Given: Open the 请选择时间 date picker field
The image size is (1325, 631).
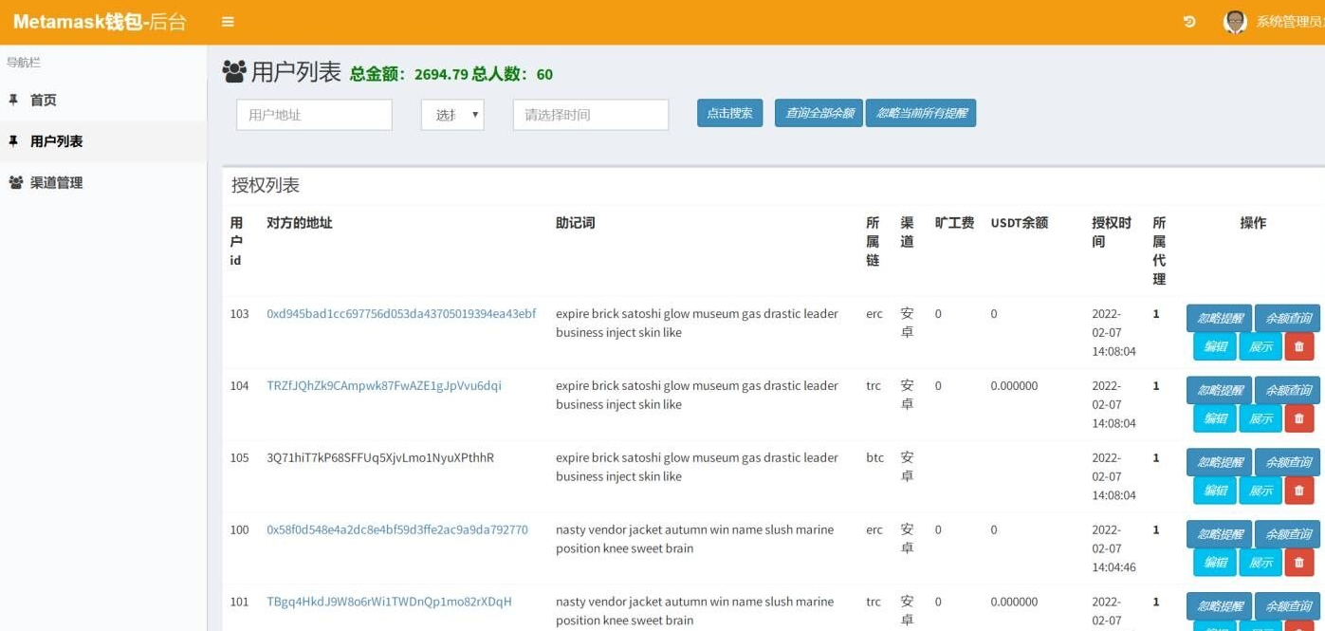Looking at the screenshot, I should pos(591,115).
